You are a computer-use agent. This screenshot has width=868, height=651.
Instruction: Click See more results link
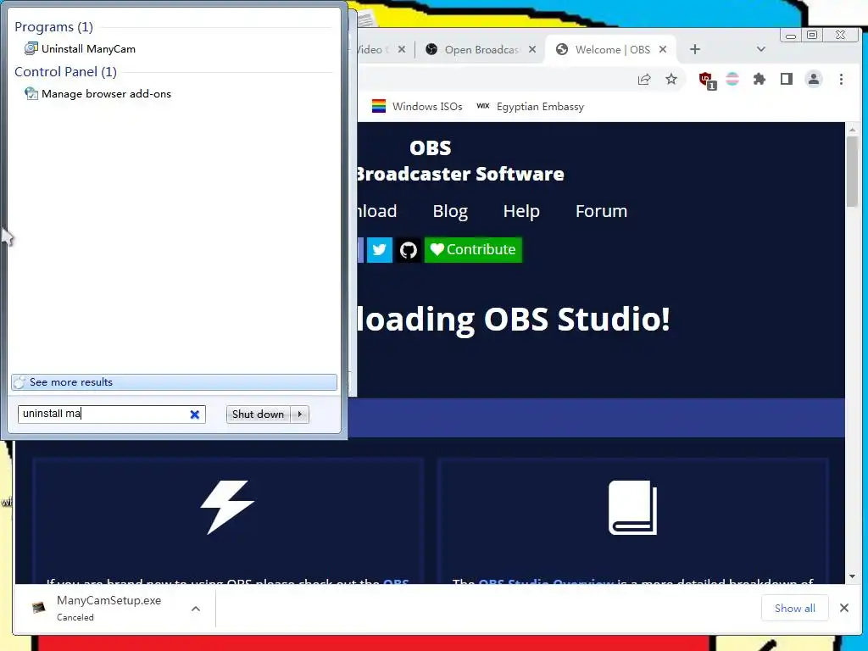click(x=174, y=382)
